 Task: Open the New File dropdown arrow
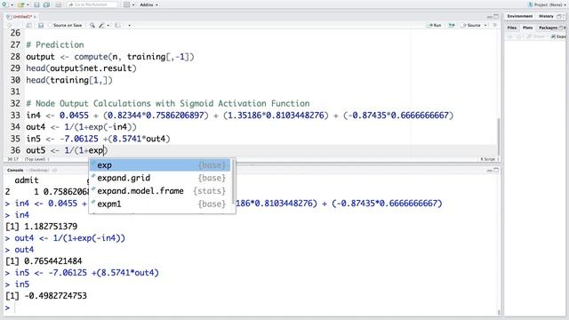(12, 5)
